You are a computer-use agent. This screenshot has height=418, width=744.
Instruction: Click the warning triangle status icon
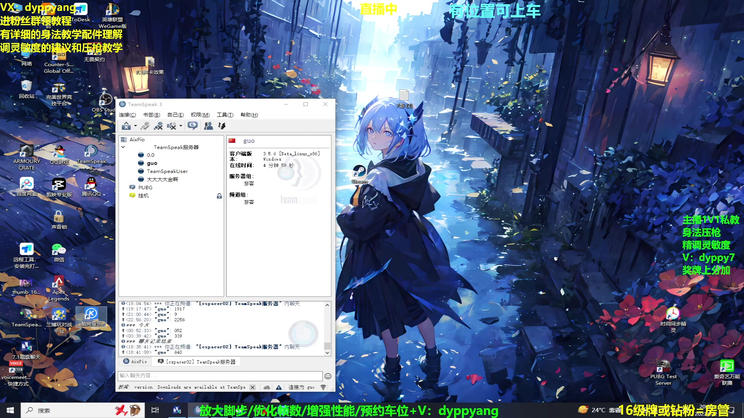279,387
